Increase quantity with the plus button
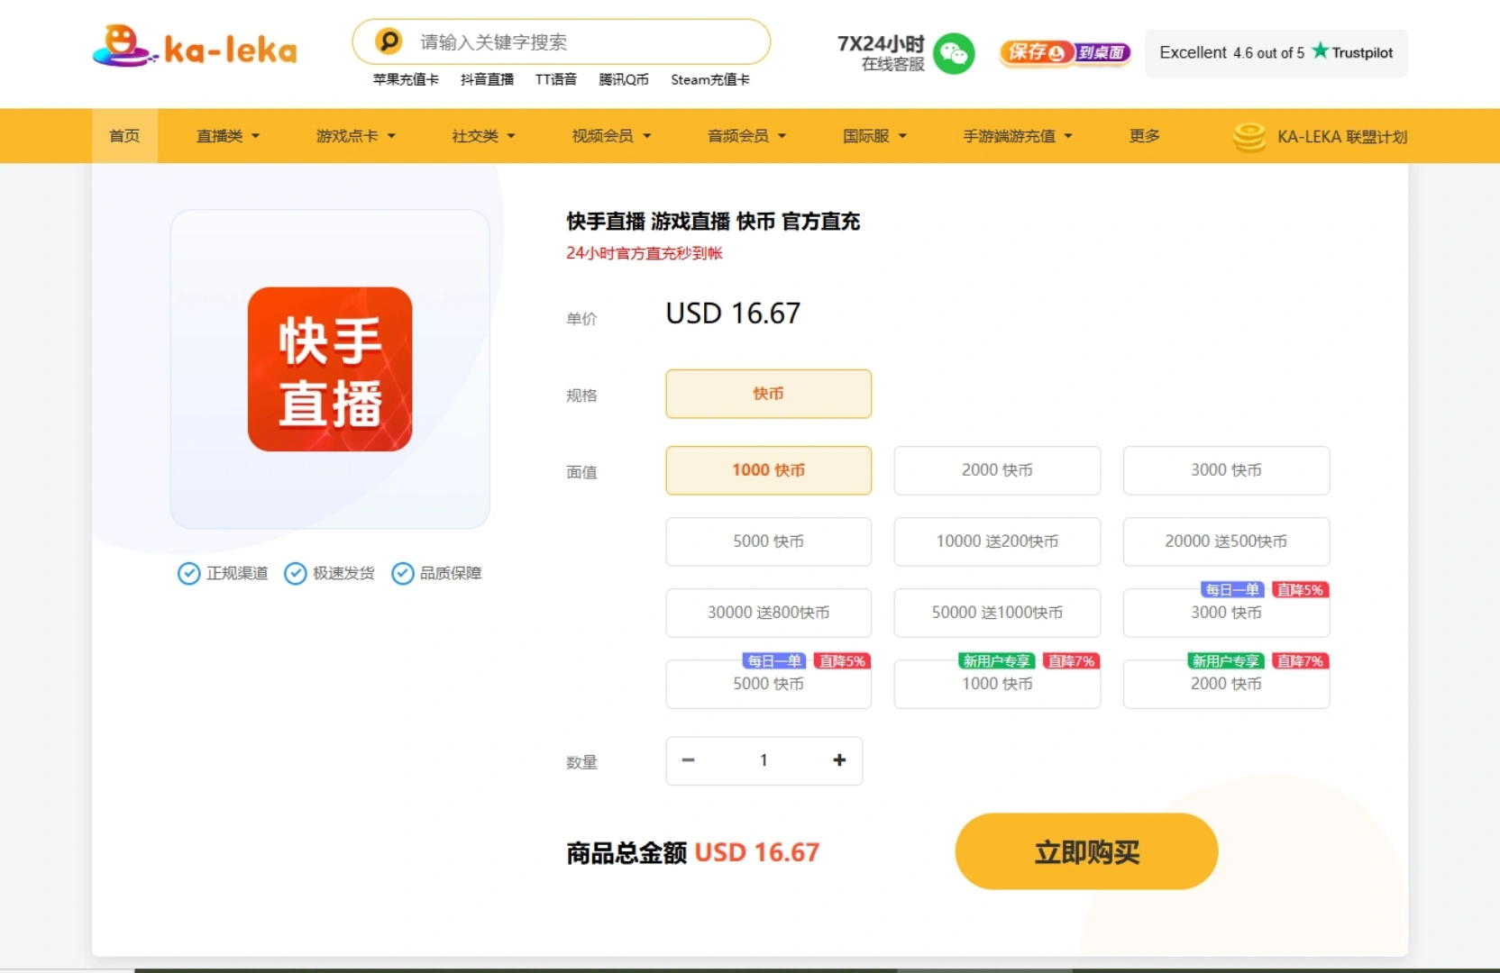 click(839, 760)
